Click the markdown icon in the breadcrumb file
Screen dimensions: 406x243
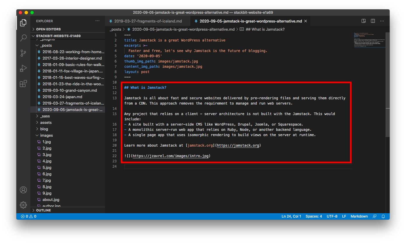click(129, 29)
